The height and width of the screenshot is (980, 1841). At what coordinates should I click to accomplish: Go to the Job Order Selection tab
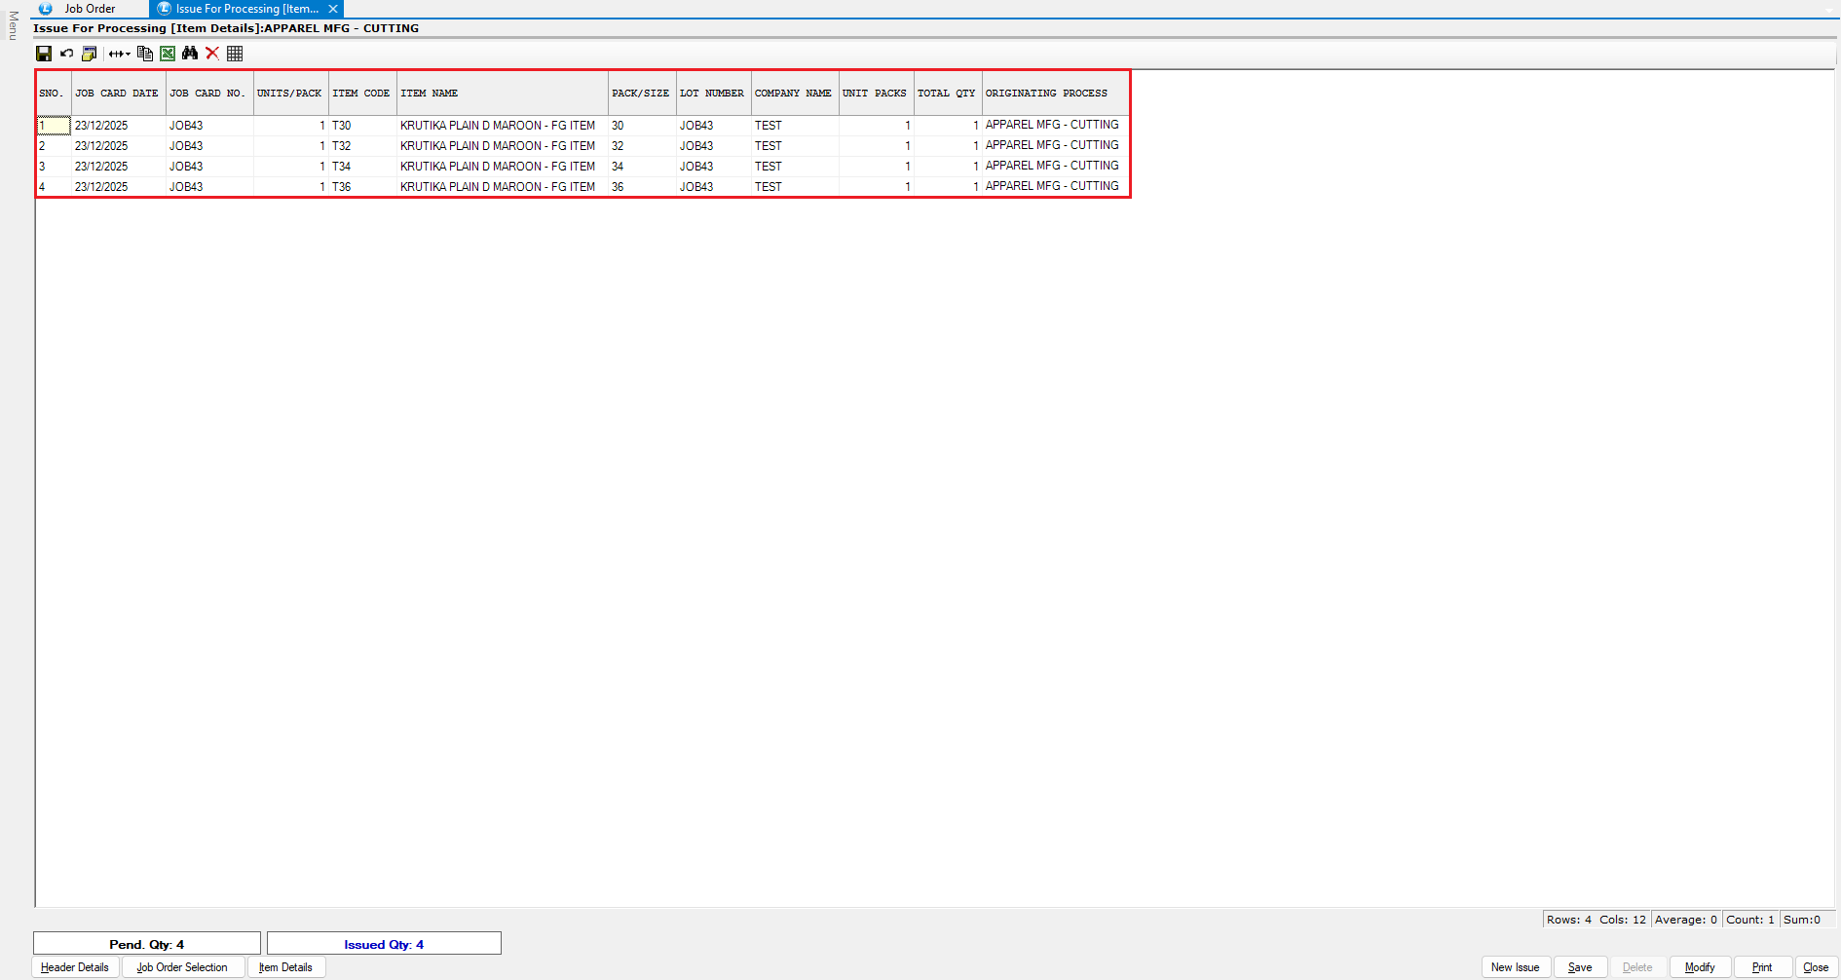coord(182,967)
